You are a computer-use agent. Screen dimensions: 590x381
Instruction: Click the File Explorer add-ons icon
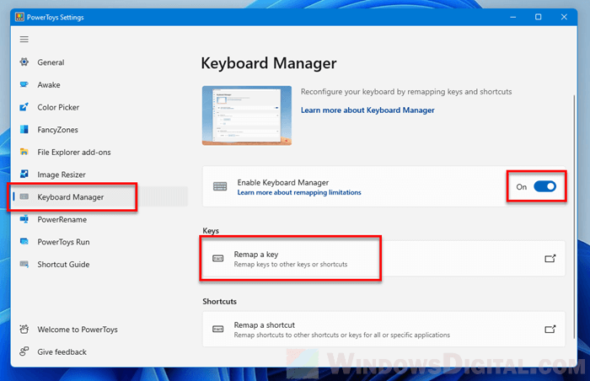click(x=24, y=152)
